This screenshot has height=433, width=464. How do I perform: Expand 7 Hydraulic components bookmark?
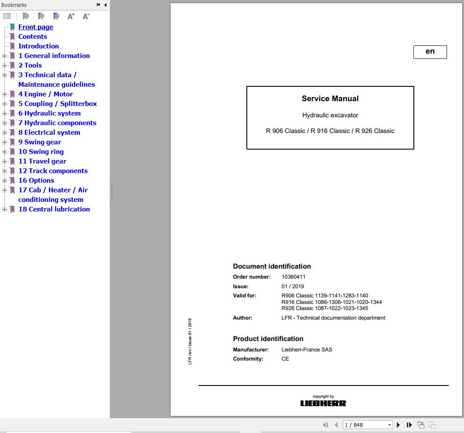(x=4, y=123)
